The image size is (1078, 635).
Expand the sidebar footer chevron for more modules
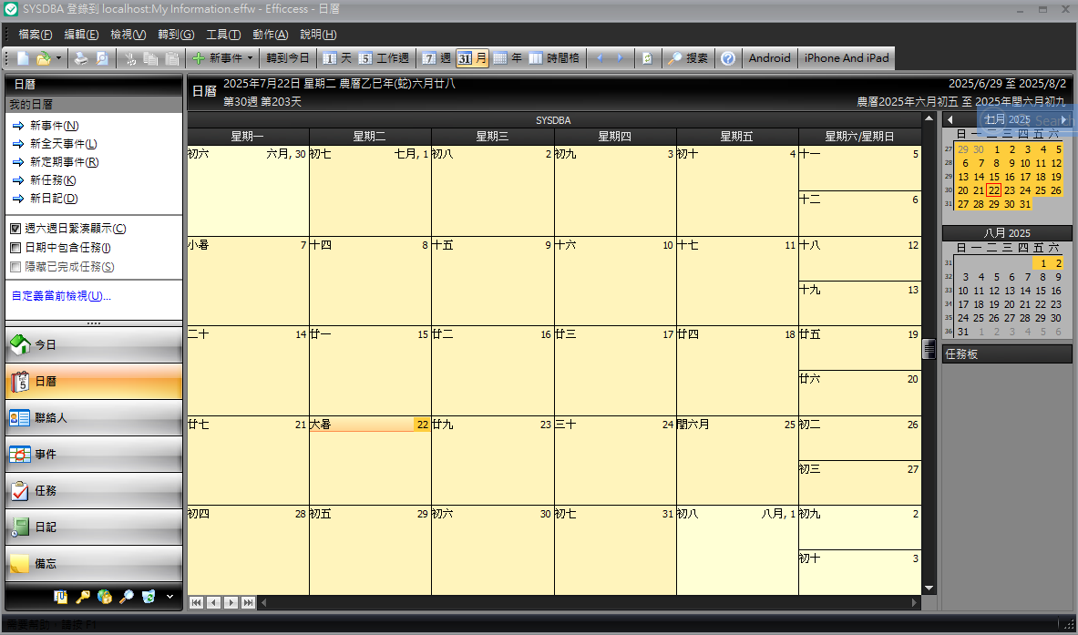coord(169,597)
